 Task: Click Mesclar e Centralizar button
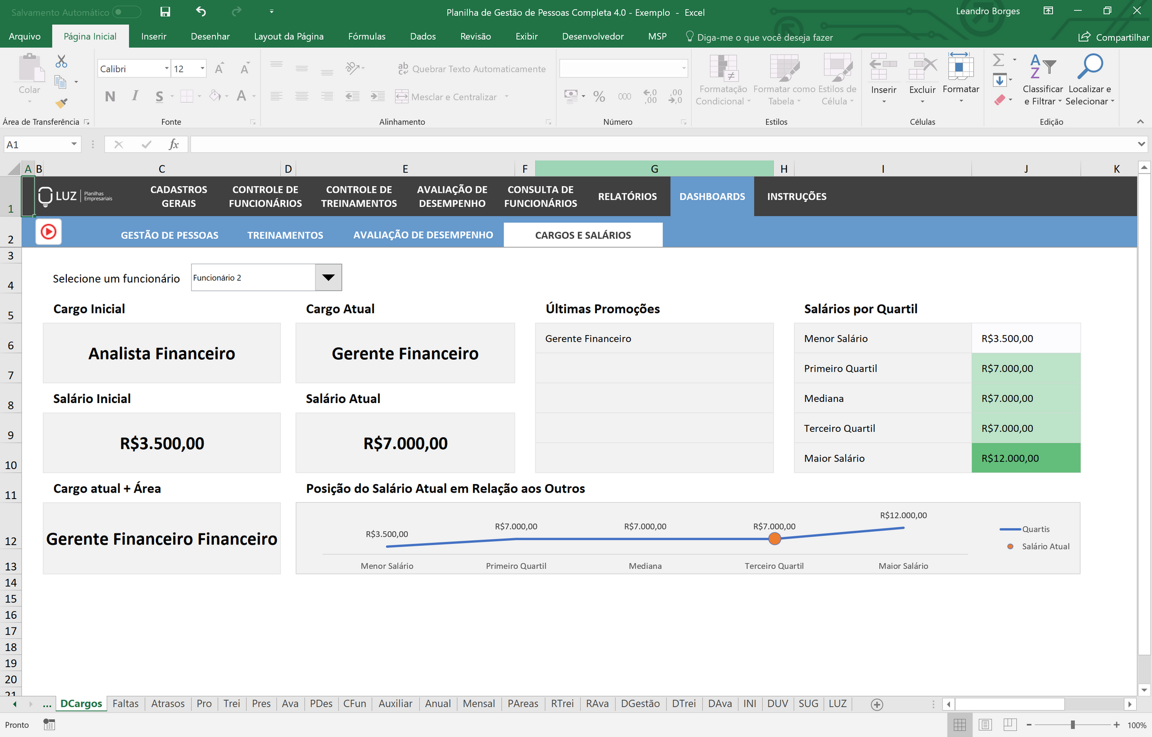click(x=447, y=97)
